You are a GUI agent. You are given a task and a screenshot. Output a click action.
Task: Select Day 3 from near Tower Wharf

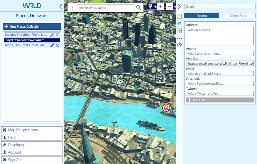(32, 40)
